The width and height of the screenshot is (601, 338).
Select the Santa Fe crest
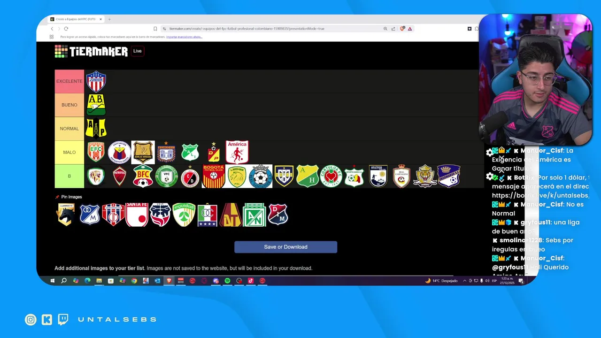pos(137,215)
